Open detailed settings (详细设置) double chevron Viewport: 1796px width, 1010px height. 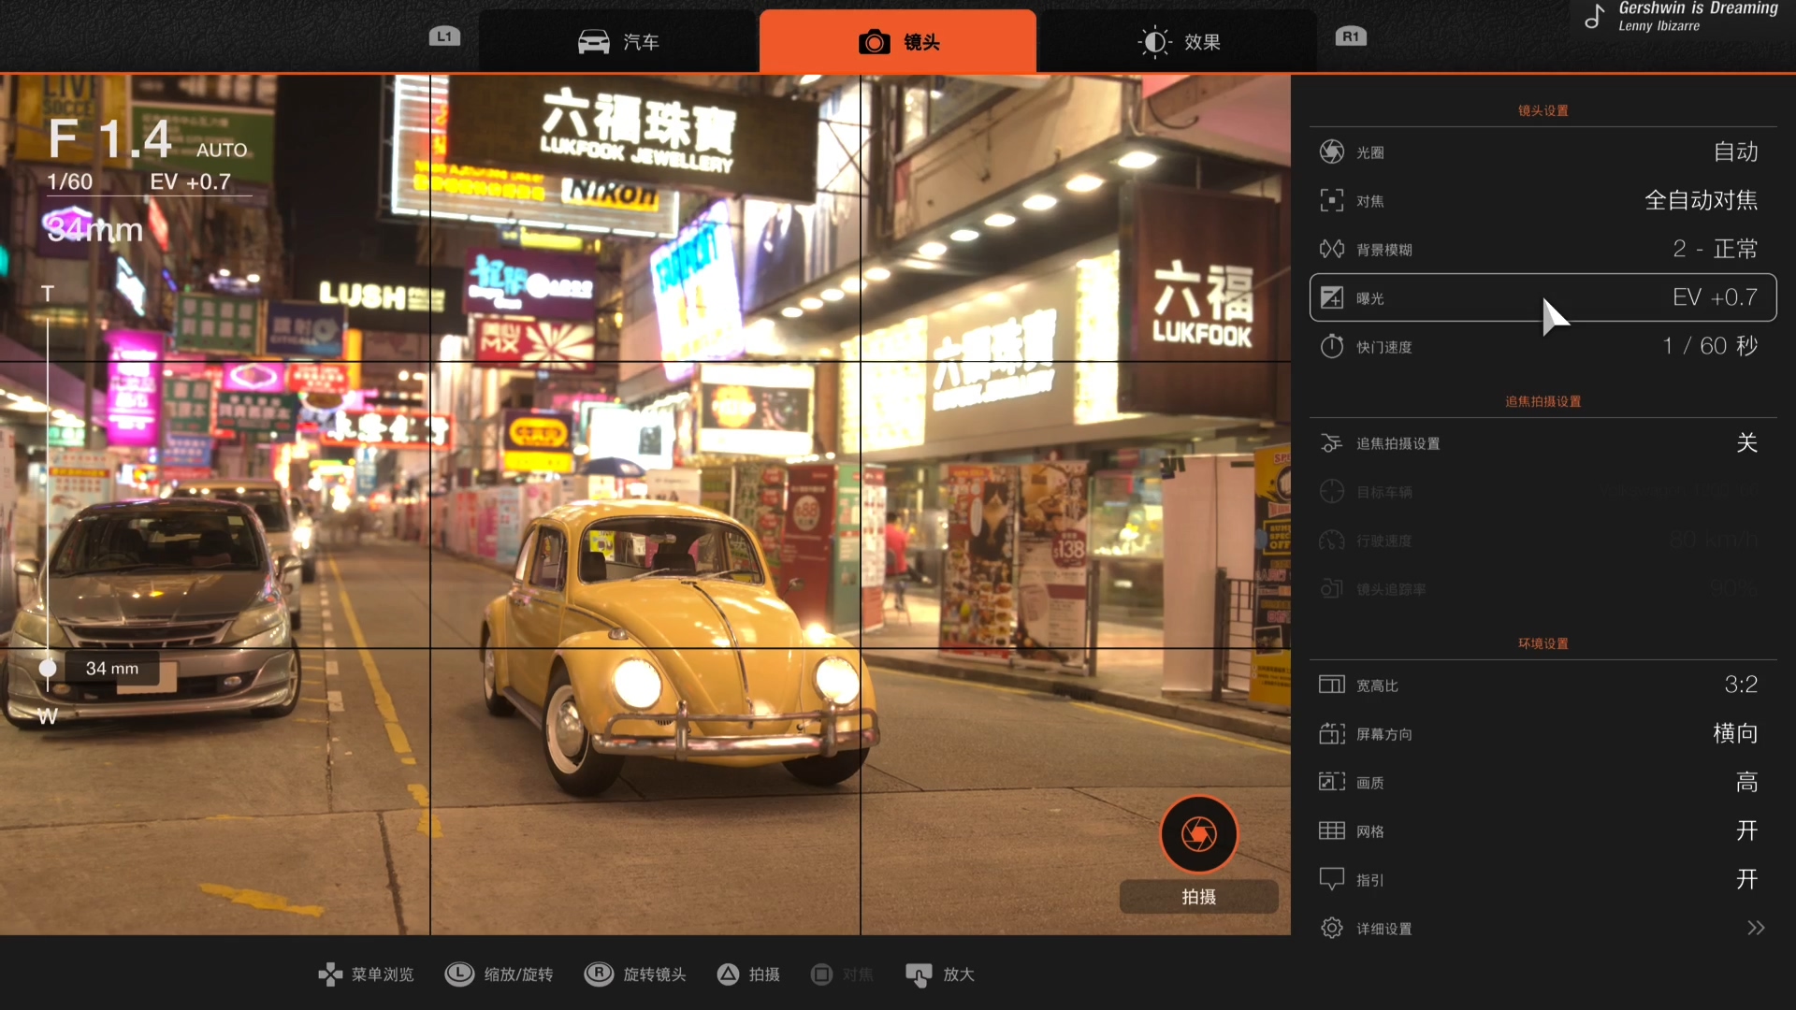(1755, 928)
